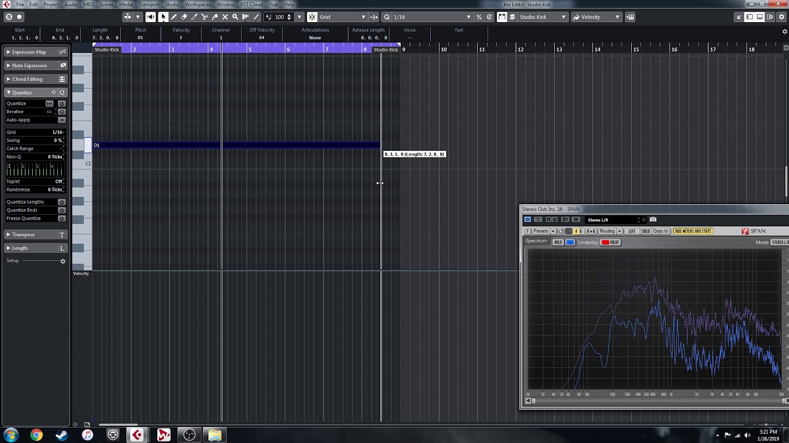Select the Object Selection arrow tool
This screenshot has width=789, height=443.
163,17
